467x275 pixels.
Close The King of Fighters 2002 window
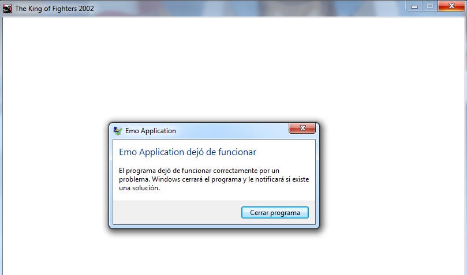pyautogui.click(x=451, y=6)
